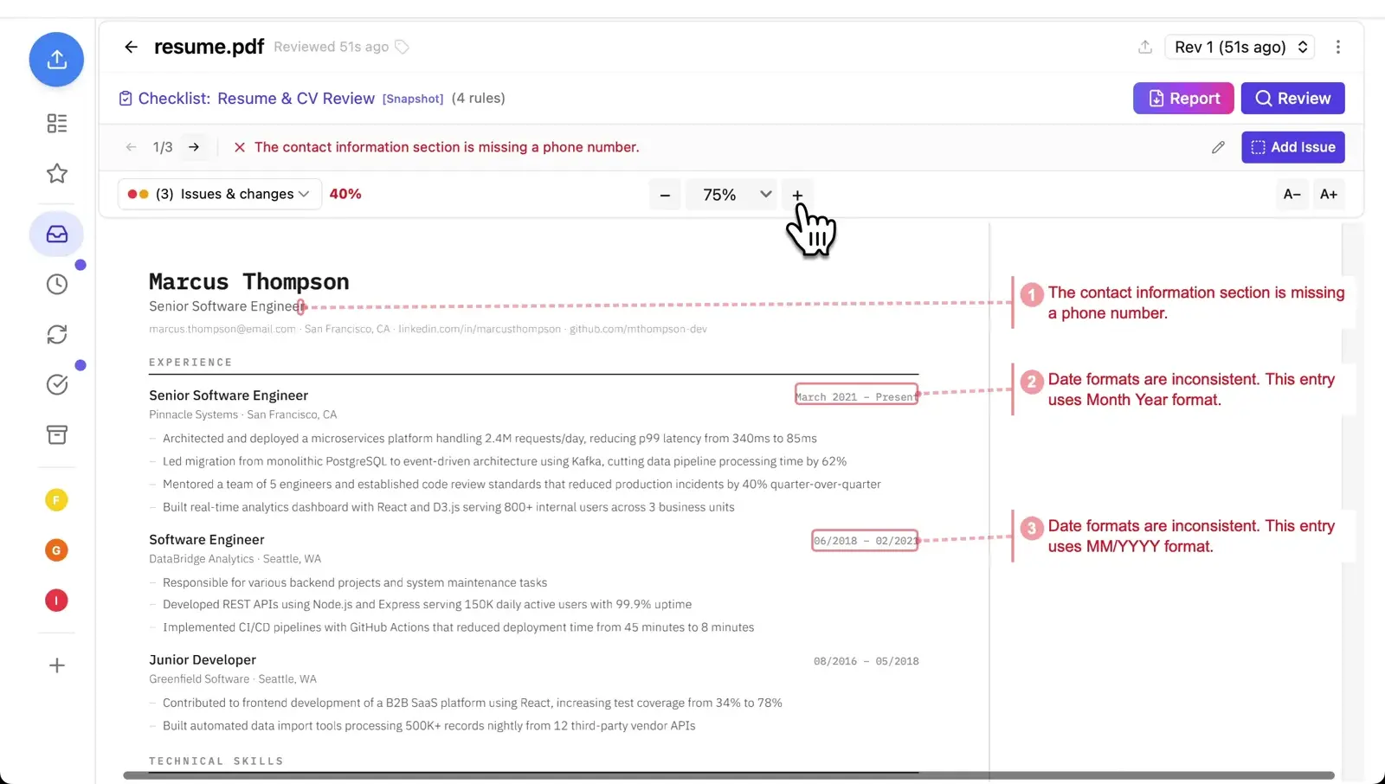Open the Rev 1 revision dropdown

point(1239,47)
